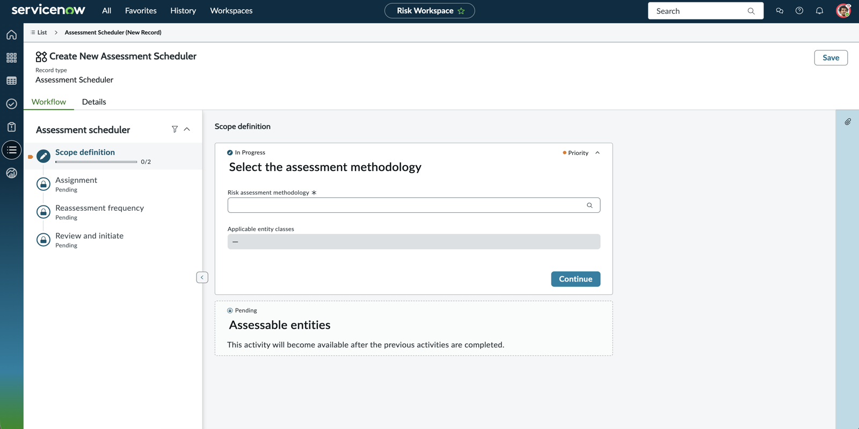Viewport: 859px width, 429px height.
Task: Click the Continue button
Action: point(576,279)
